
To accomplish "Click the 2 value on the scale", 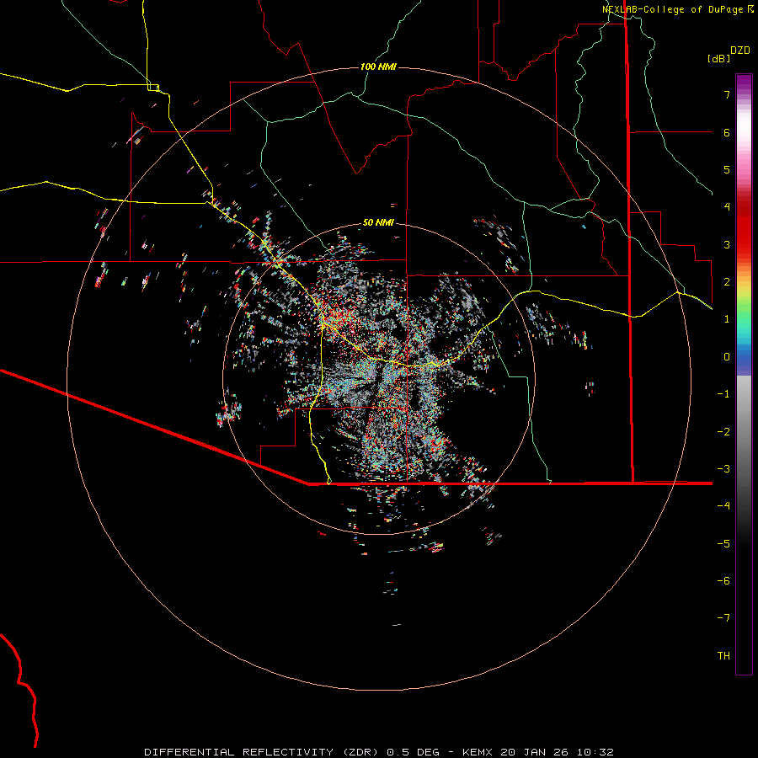I will pyautogui.click(x=727, y=282).
